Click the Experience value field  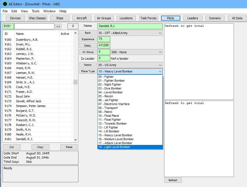click(104, 39)
